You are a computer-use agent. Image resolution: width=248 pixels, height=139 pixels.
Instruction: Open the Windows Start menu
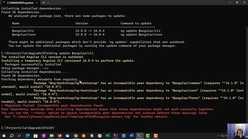pos(3,136)
